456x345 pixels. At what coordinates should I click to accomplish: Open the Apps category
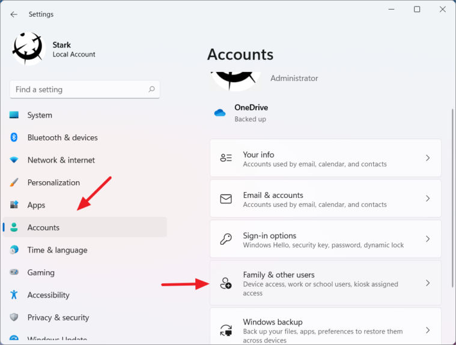(x=85, y=205)
